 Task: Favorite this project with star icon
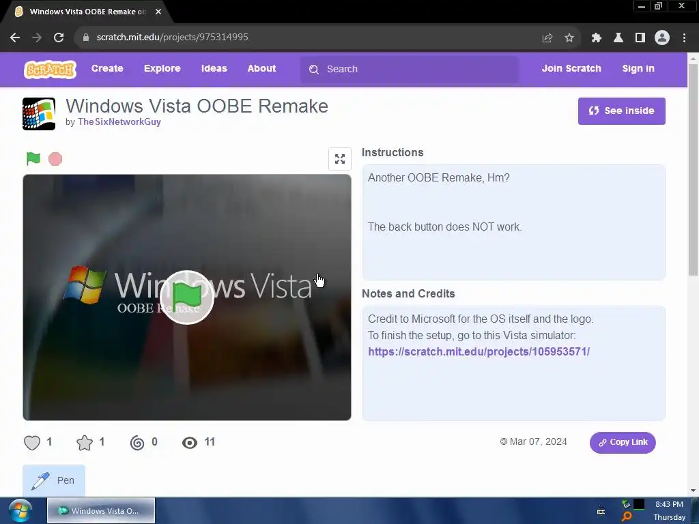point(84,442)
